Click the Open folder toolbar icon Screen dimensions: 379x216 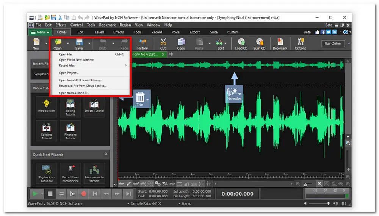click(58, 44)
